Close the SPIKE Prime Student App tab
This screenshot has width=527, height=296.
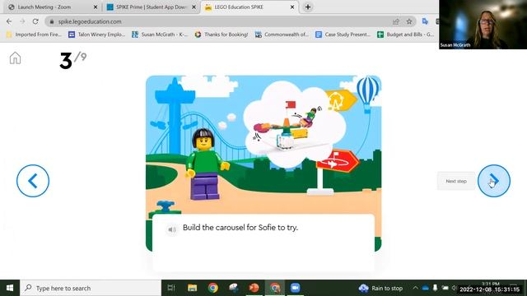(x=194, y=7)
